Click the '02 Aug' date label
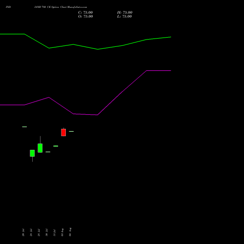Screen dimensions: 244x244 (x=62, y=232)
